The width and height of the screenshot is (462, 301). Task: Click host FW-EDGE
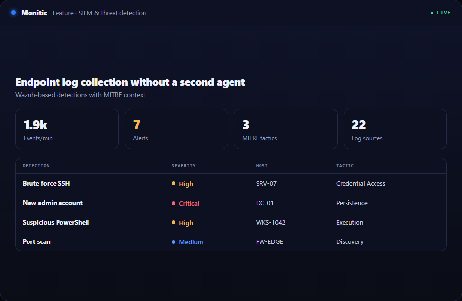(x=269, y=242)
